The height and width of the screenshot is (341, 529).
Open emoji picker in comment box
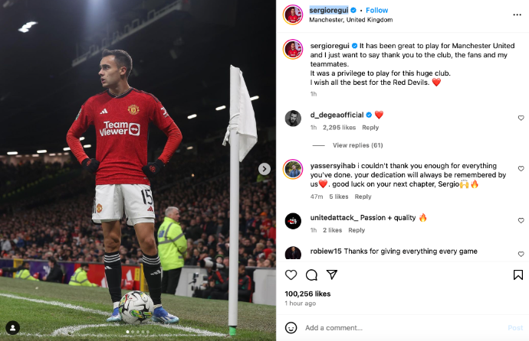291,327
